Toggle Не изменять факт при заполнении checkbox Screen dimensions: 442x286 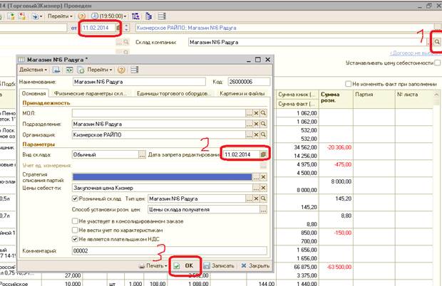pos(349,84)
